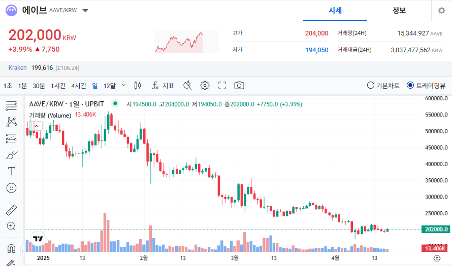Select the 기본차트 radio option

383,86
